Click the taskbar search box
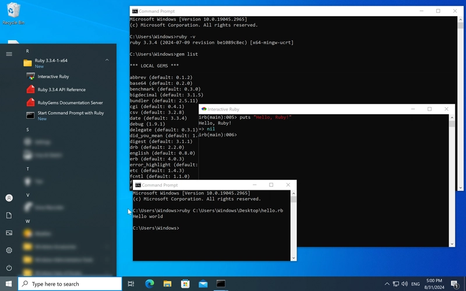This screenshot has height=291, width=466. coord(70,284)
